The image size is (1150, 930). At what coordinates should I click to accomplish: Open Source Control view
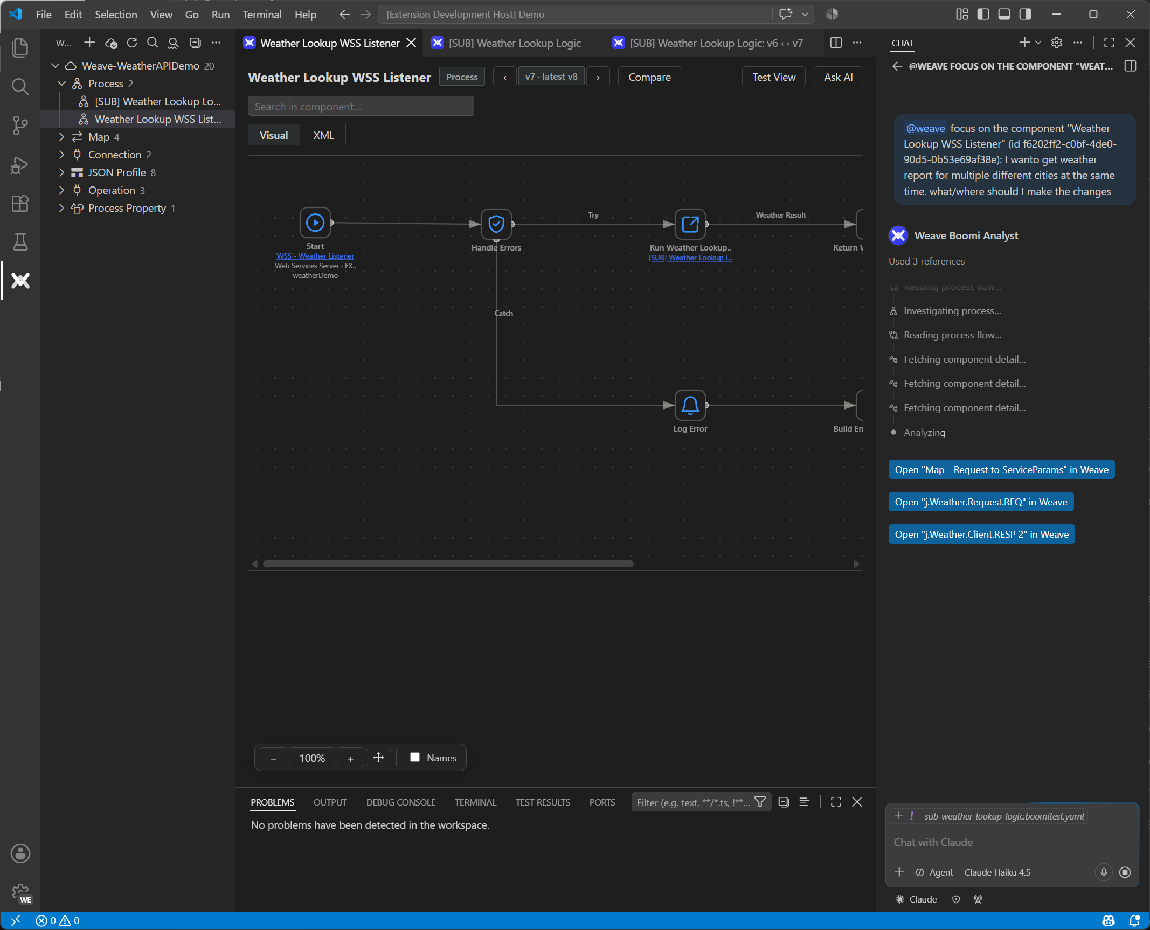tap(20, 125)
